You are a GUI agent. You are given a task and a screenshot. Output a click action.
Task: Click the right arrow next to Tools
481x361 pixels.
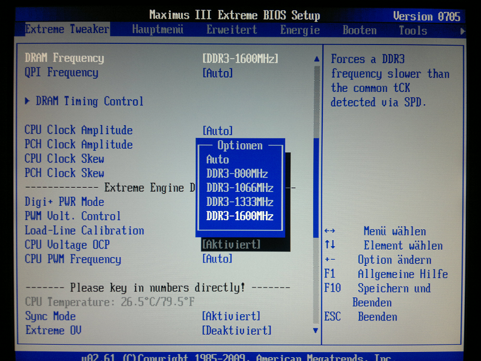462,31
